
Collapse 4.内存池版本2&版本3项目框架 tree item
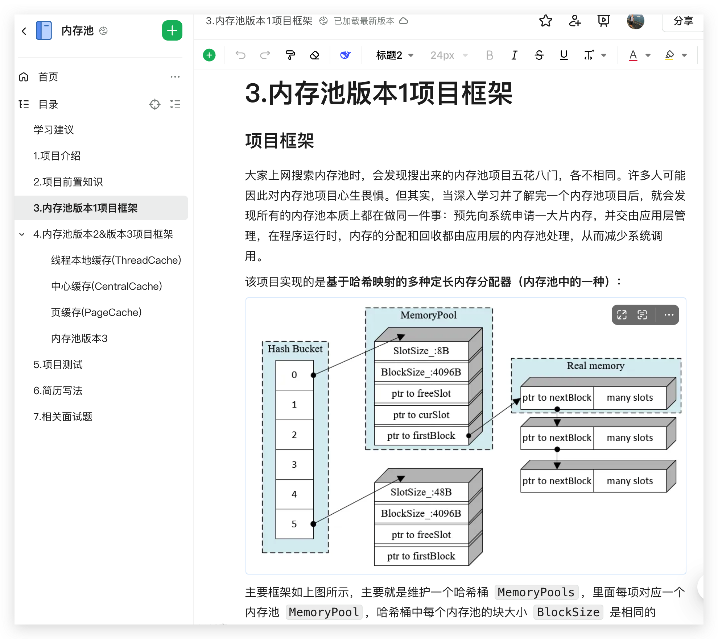pyautogui.click(x=22, y=234)
